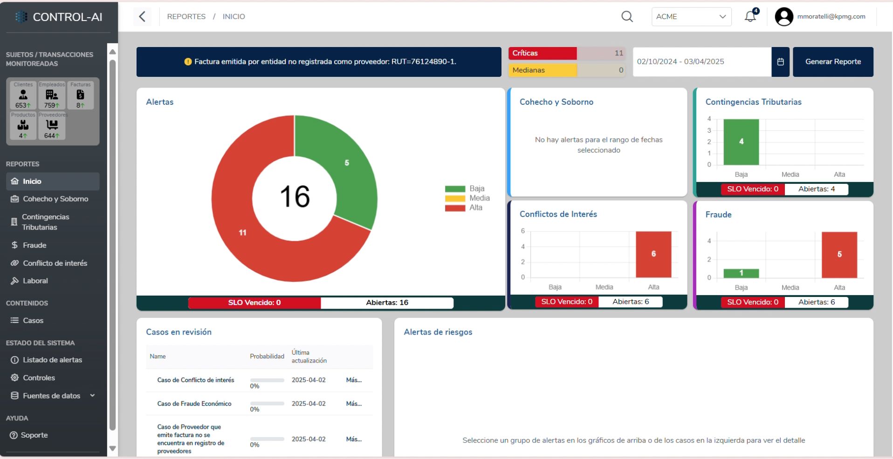Select the Clientes monitored tile
The width and height of the screenshot is (893, 459).
23,95
